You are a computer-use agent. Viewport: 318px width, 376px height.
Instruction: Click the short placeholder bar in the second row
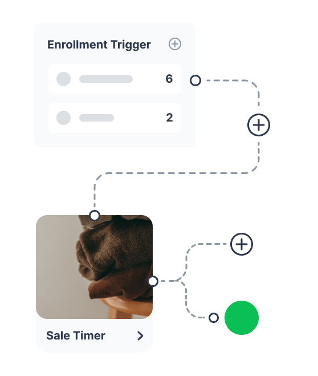tap(96, 118)
